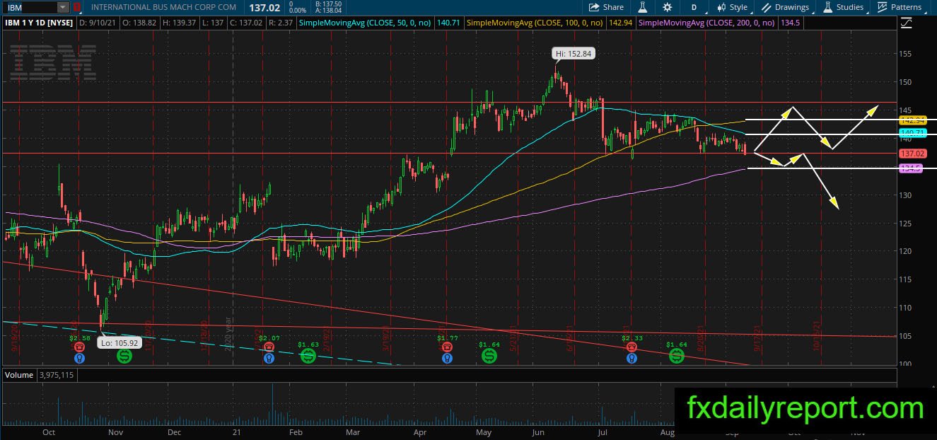Click the Hi: 152.84 price bubble
This screenshot has height=440, width=937.
pyautogui.click(x=572, y=54)
